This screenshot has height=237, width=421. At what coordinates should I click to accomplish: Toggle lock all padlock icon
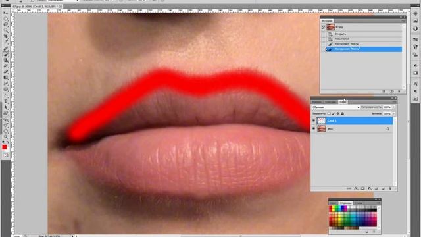pyautogui.click(x=343, y=114)
